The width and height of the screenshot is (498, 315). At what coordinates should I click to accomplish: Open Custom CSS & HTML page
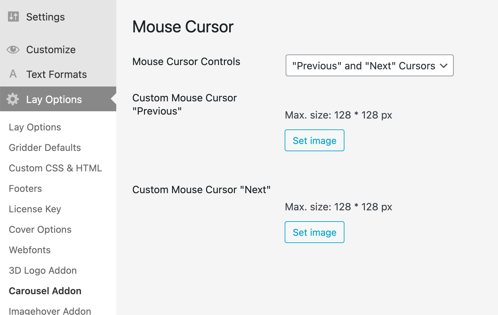coord(55,168)
